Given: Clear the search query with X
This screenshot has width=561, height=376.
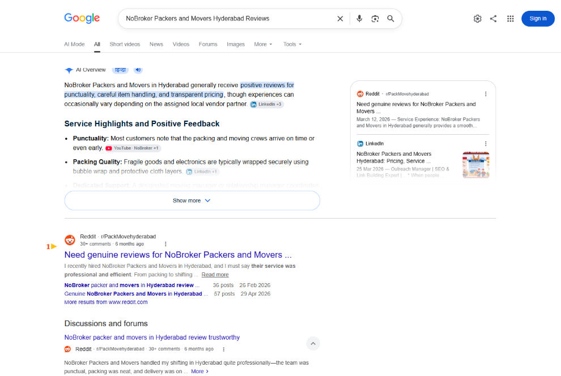Looking at the screenshot, I should point(340,19).
